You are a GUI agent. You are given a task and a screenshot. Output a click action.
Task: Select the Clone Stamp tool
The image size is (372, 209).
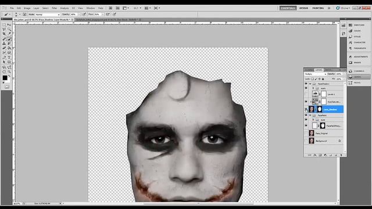point(4,44)
